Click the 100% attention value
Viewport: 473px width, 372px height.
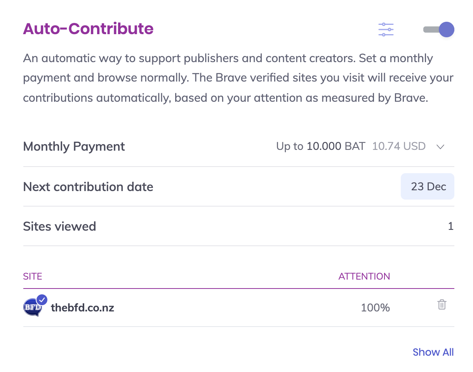point(375,308)
